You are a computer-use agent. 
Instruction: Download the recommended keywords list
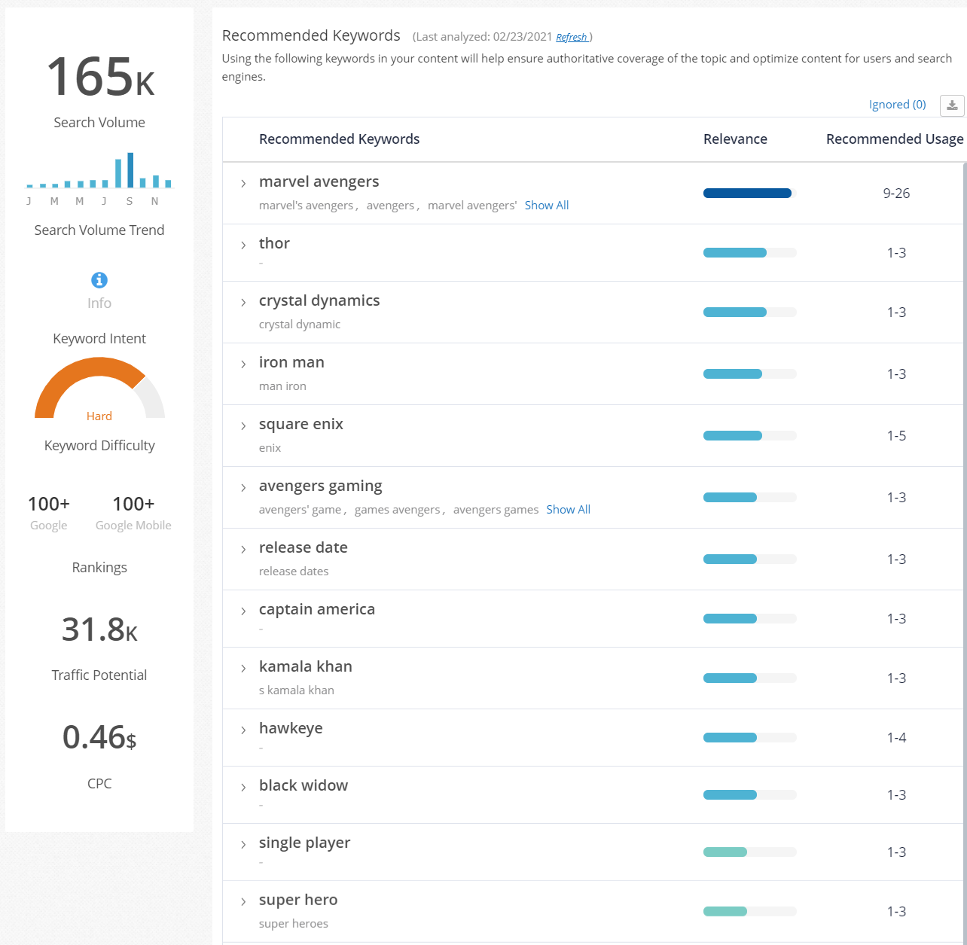952,105
